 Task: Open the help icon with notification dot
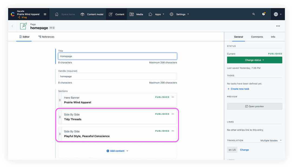click(x=264, y=14)
